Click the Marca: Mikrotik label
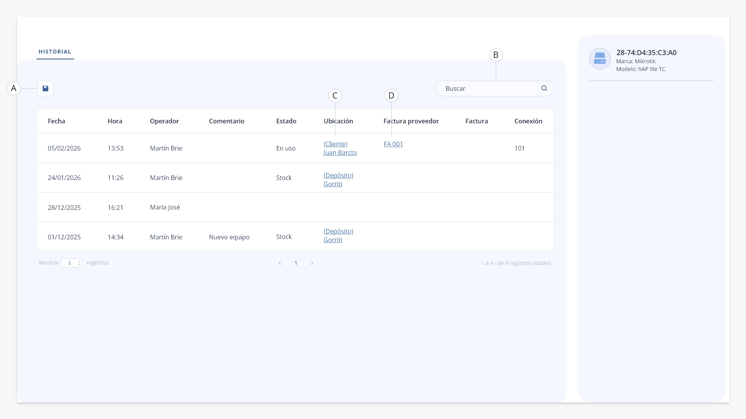This screenshot has width=746, height=419. click(x=636, y=61)
